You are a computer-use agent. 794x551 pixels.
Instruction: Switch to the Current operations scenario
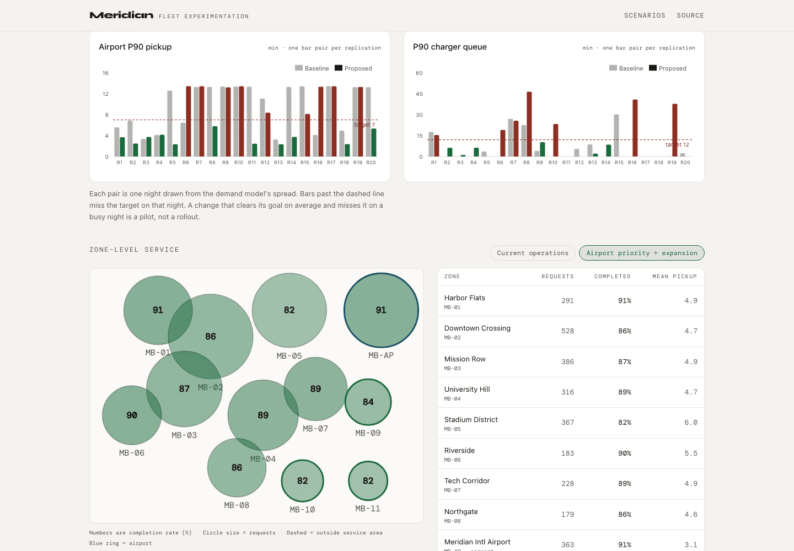(x=533, y=253)
